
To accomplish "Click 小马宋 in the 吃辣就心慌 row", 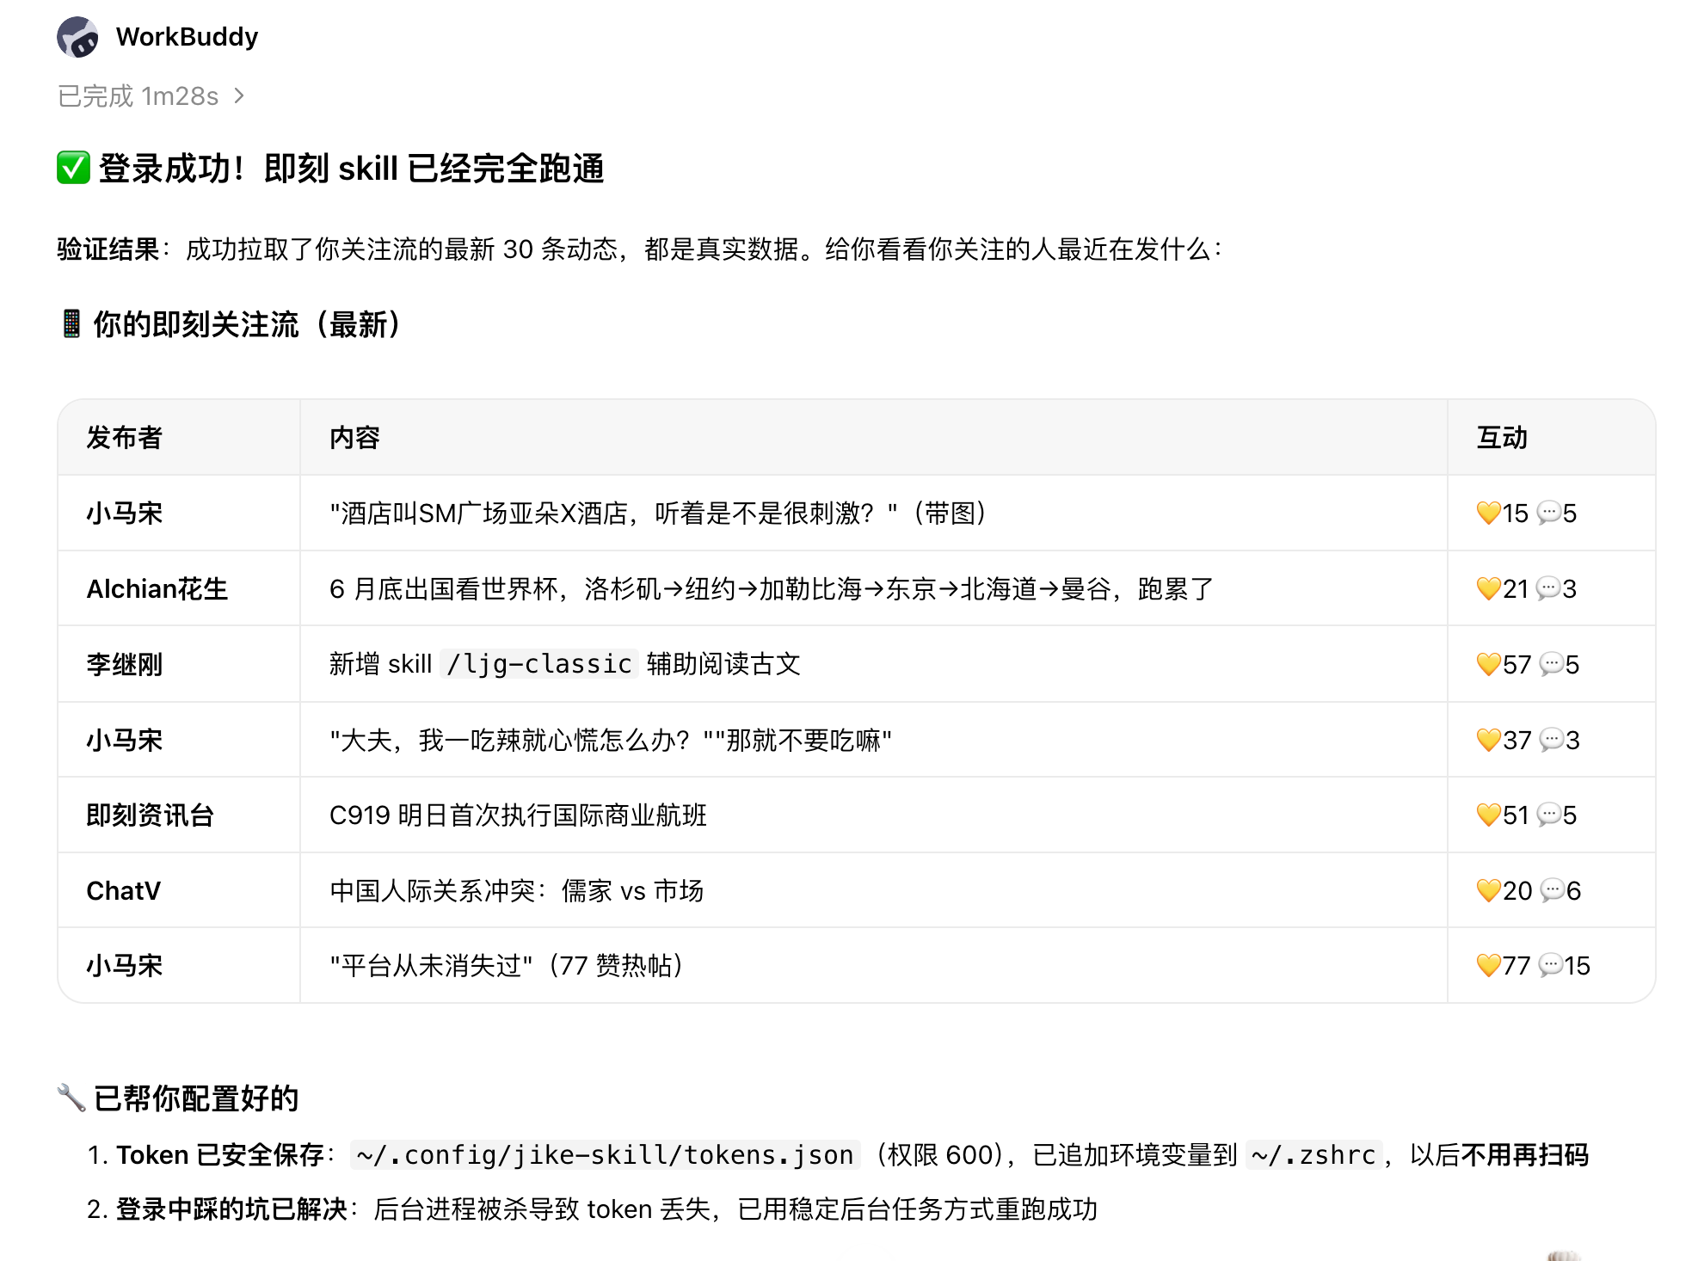I will [124, 740].
